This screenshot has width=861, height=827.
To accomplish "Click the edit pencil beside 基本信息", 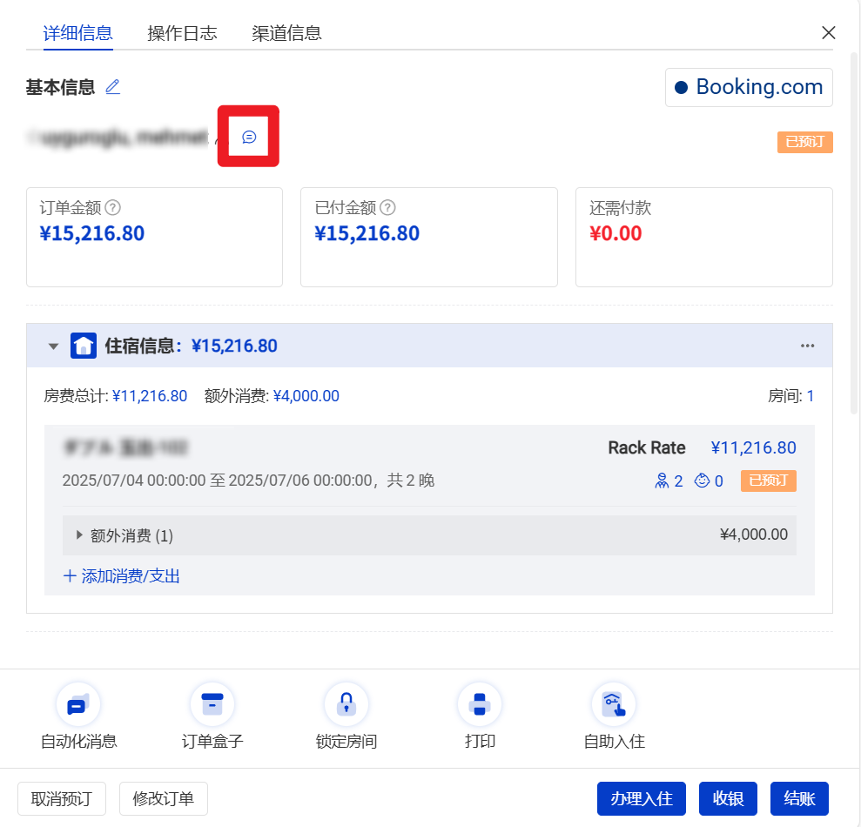I will click(x=112, y=87).
